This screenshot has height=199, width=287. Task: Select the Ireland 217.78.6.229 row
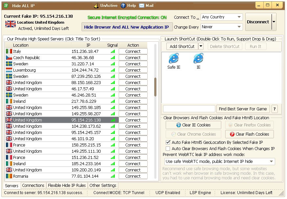pyautogui.click(x=62, y=101)
